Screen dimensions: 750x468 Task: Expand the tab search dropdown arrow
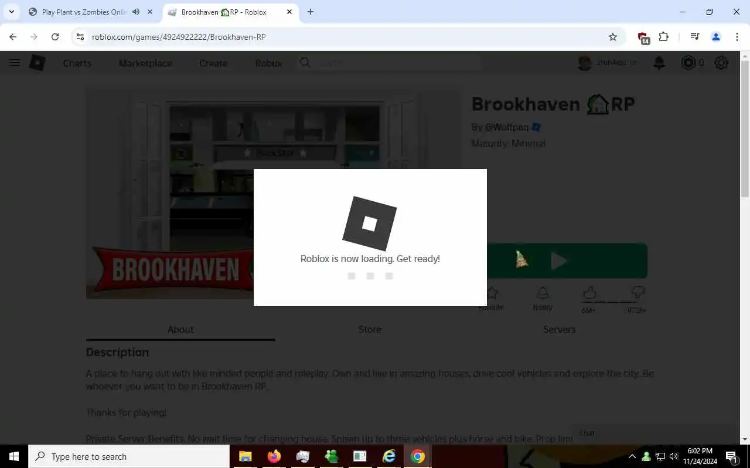(11, 12)
